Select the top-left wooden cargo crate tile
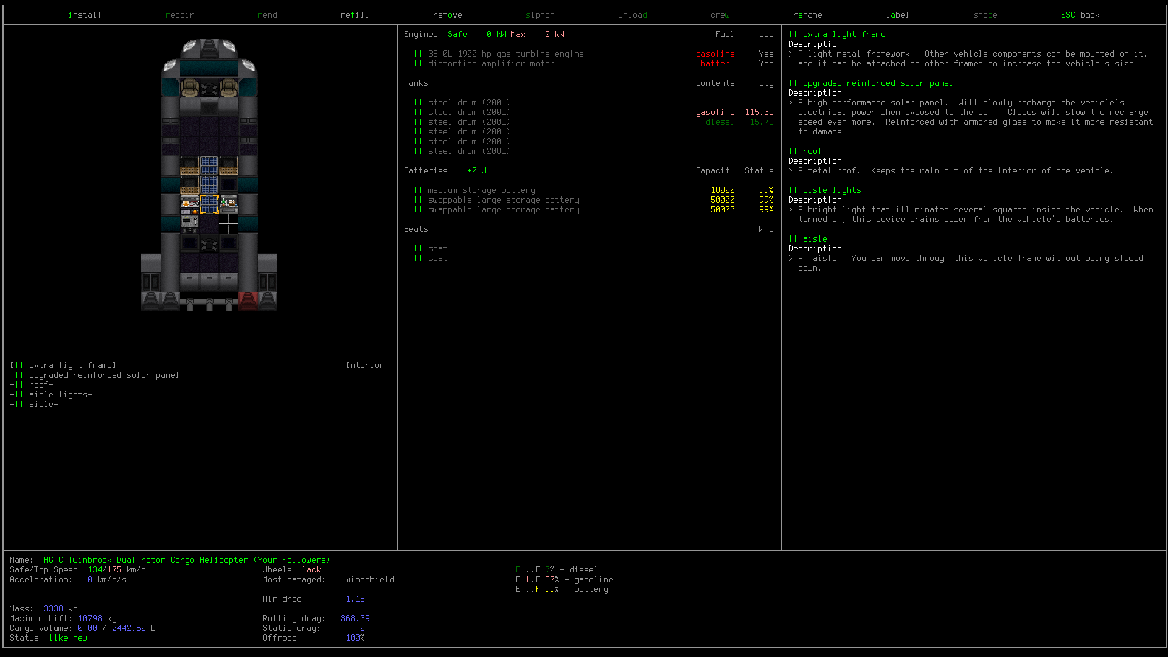This screenshot has height=657, width=1168. click(190, 165)
